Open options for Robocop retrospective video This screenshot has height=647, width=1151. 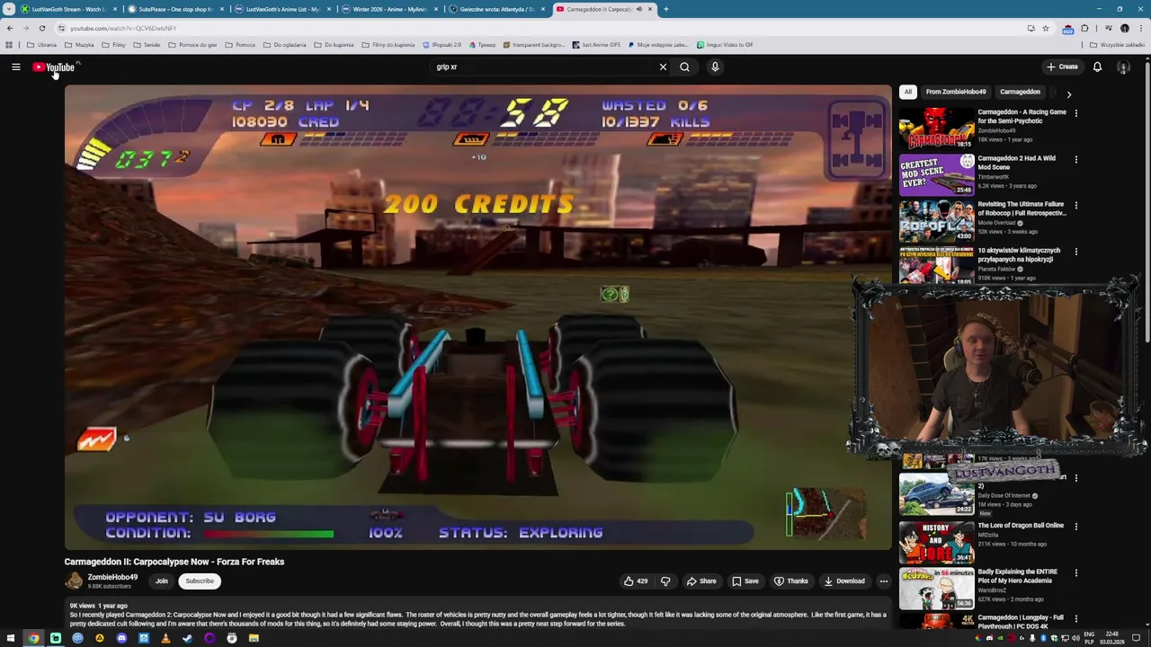click(1075, 205)
